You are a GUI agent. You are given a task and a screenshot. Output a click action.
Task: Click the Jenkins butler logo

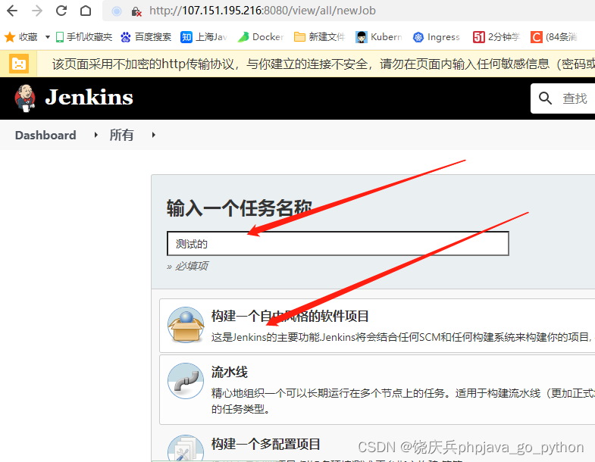[x=25, y=98]
